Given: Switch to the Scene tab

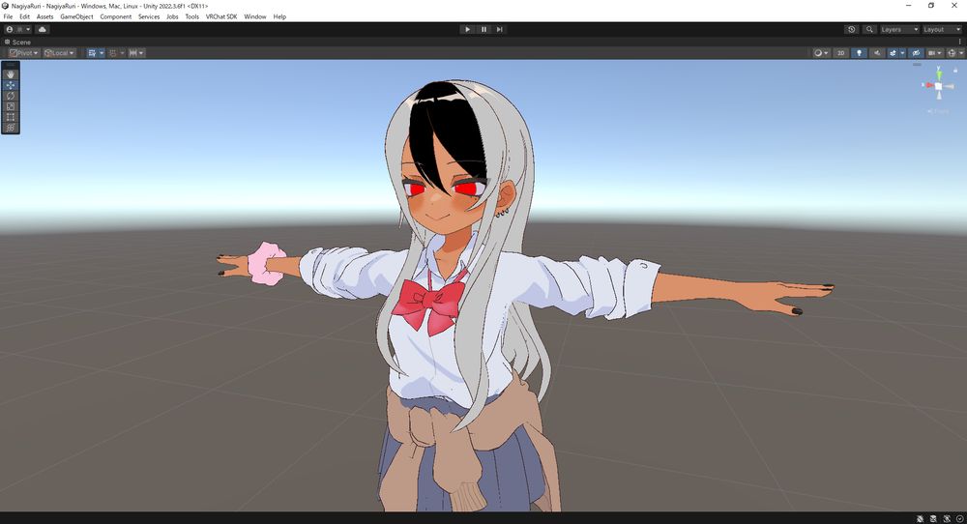Looking at the screenshot, I should (17, 42).
